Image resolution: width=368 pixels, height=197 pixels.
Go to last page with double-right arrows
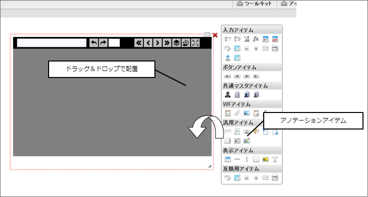167,43
